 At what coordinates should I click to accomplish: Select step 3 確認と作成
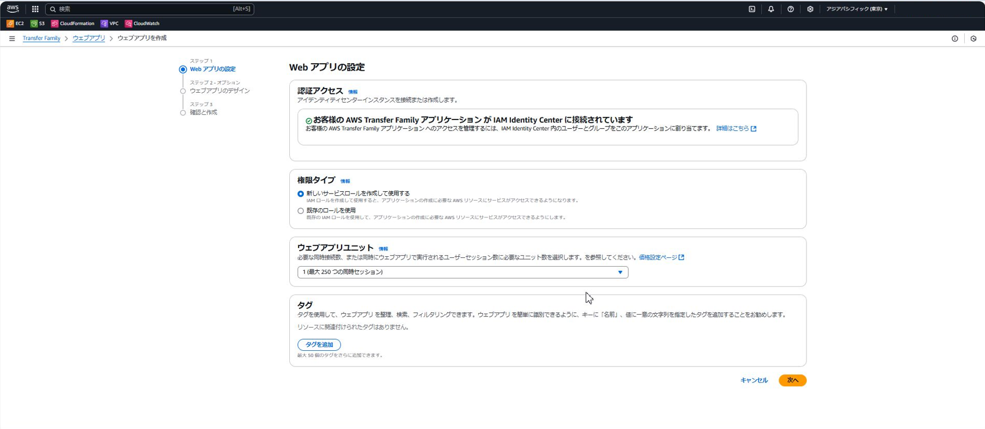203,112
